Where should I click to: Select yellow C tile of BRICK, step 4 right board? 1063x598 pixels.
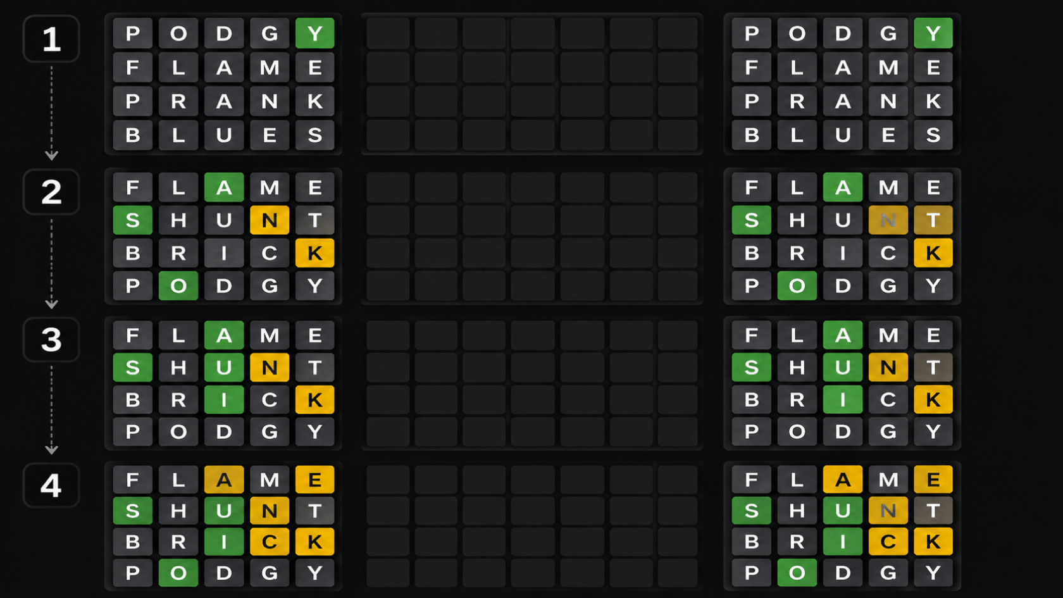click(x=888, y=542)
